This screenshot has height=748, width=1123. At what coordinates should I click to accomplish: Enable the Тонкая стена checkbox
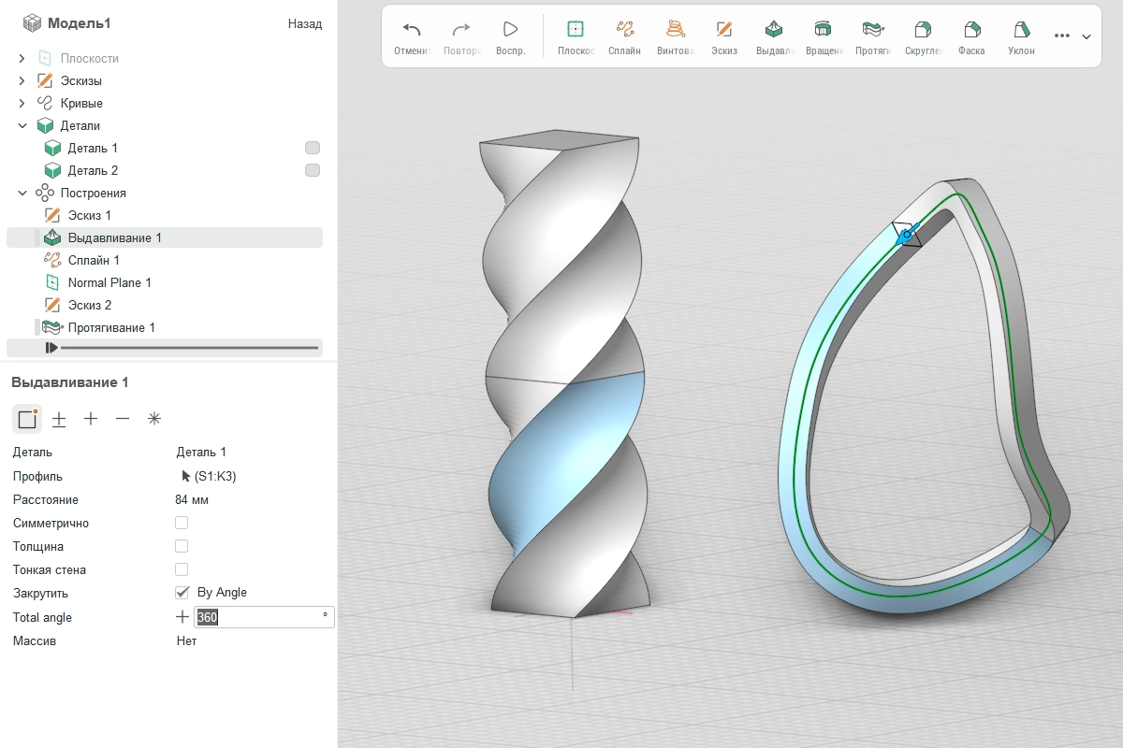182,569
